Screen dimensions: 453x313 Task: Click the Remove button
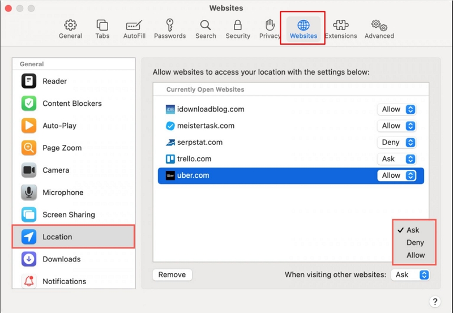172,275
